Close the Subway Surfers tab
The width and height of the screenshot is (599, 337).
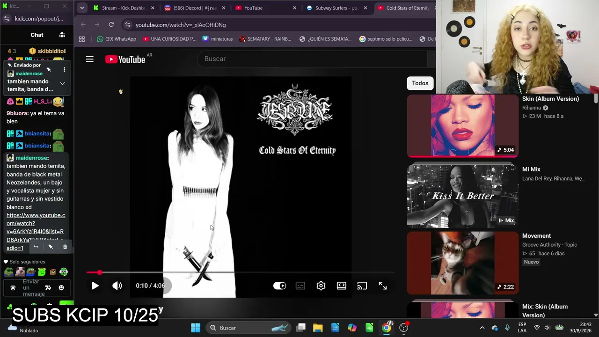[x=365, y=8]
